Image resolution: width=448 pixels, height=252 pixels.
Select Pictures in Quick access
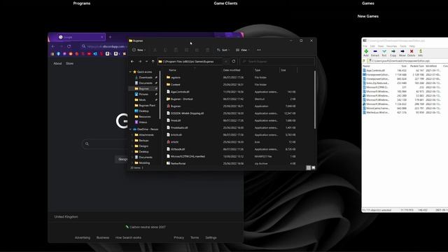[x=143, y=94]
